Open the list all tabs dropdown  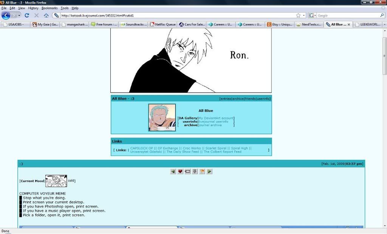[384, 25]
